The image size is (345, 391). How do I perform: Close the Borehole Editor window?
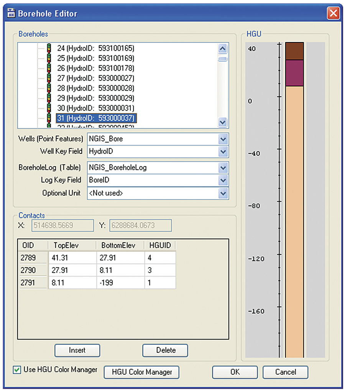pyautogui.click(x=333, y=13)
